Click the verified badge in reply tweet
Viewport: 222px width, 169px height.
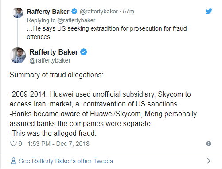pyautogui.click(x=74, y=12)
